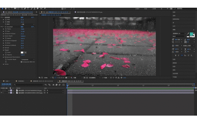Toggle visibility eye of layer 2
The width and height of the screenshot is (197, 123).
point(2,93)
